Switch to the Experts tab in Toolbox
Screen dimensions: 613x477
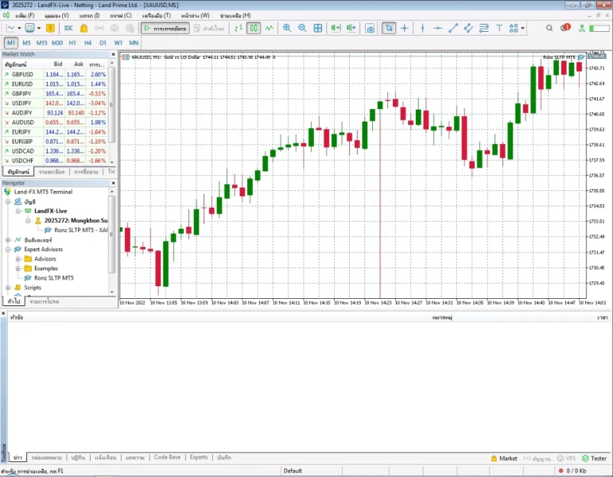[x=198, y=458]
